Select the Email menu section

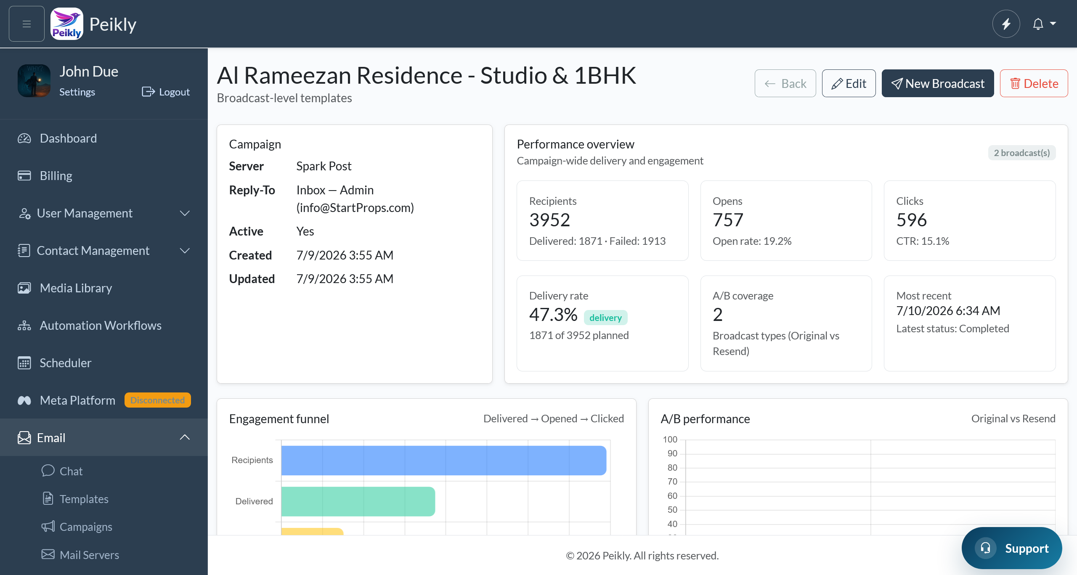point(104,437)
